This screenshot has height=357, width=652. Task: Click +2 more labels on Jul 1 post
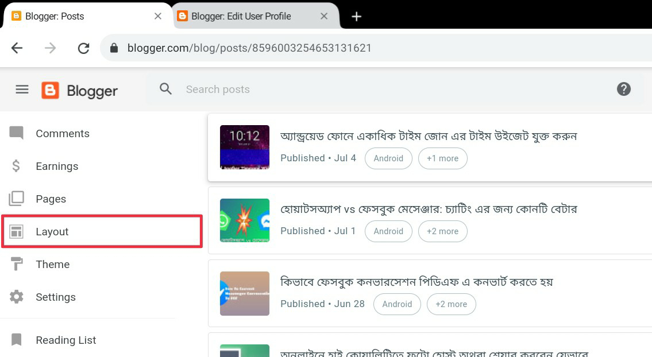pyautogui.click(x=442, y=231)
